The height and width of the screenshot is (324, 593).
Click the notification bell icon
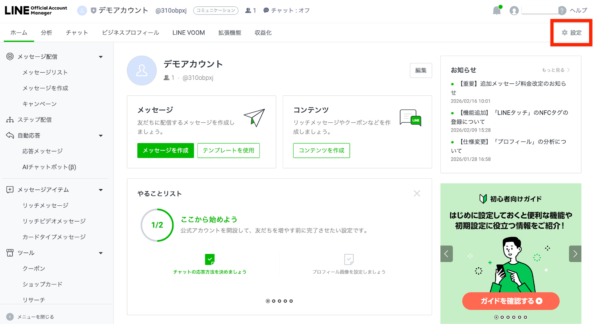497,10
